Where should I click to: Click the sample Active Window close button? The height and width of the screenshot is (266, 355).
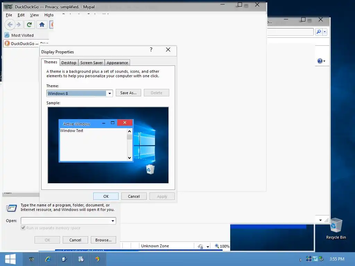125,123
